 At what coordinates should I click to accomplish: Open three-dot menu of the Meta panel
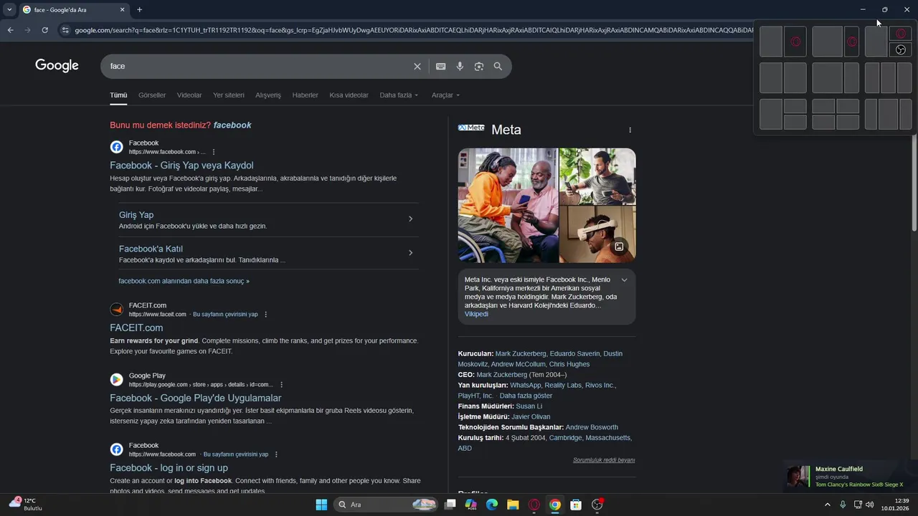point(630,130)
